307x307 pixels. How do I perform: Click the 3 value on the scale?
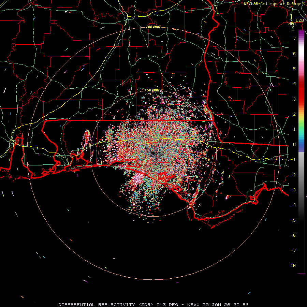pyautogui.click(x=294, y=99)
